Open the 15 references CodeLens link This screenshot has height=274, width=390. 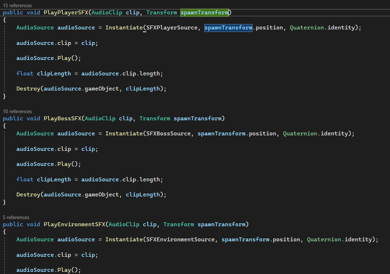click(17, 5)
